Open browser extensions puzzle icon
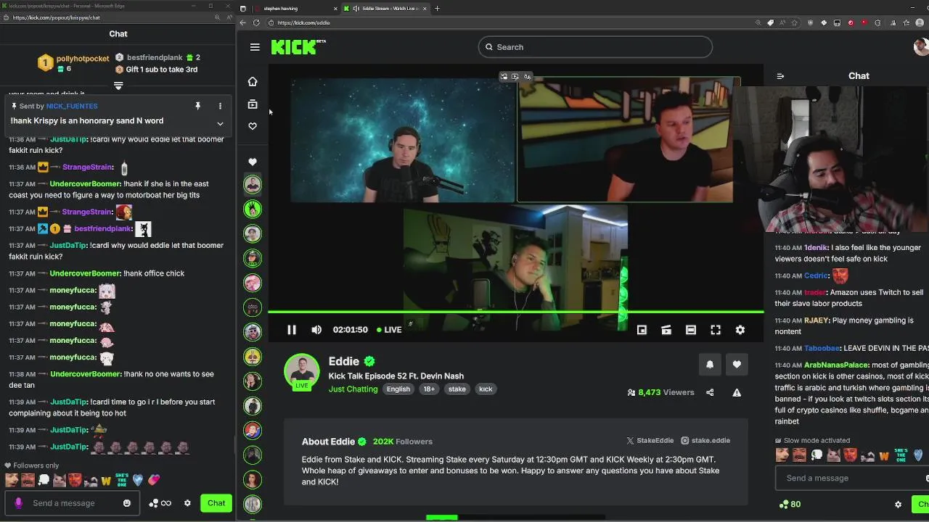This screenshot has height=522, width=929. tap(877, 22)
